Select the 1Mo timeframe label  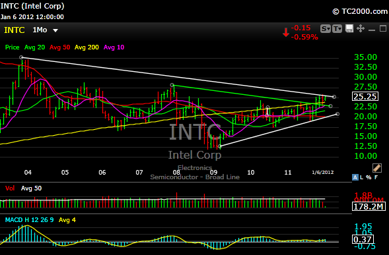click(x=40, y=30)
